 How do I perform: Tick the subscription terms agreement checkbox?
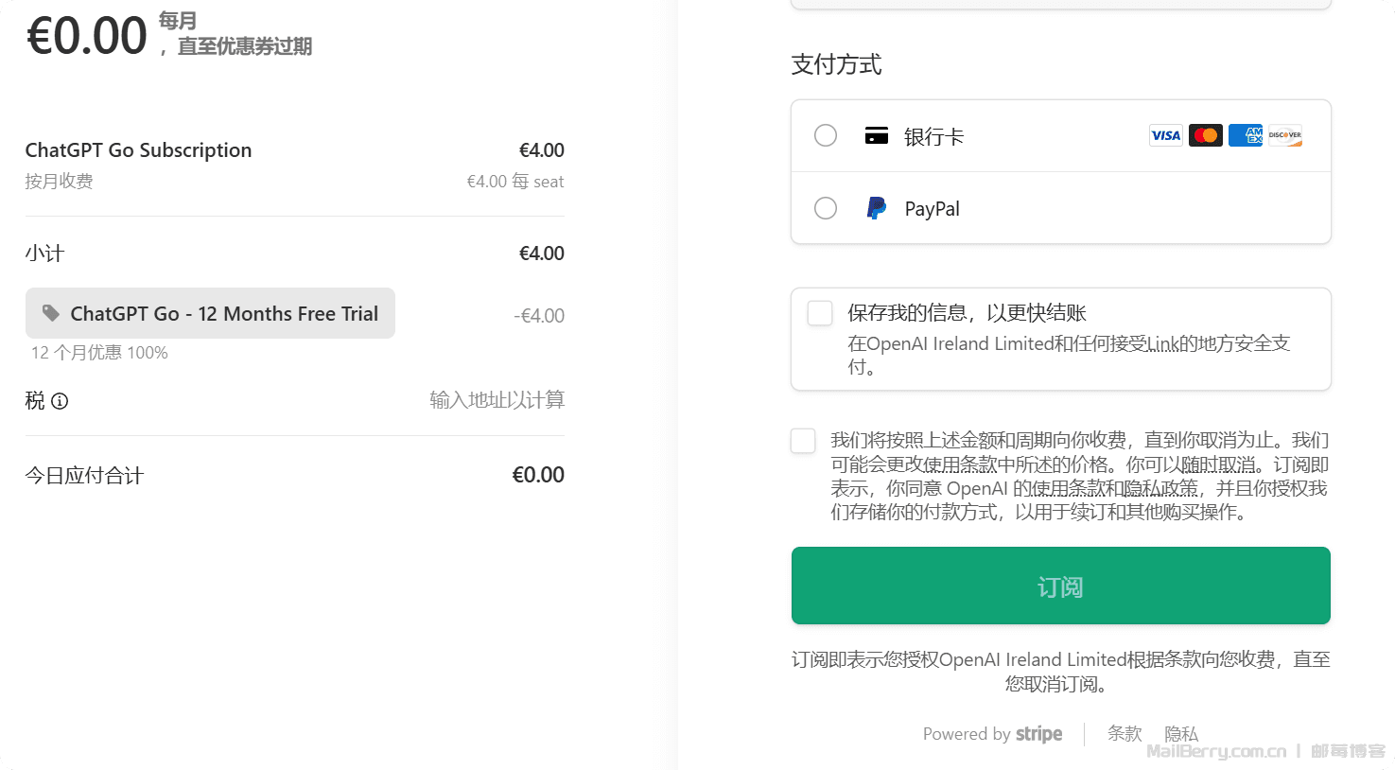[803, 441]
